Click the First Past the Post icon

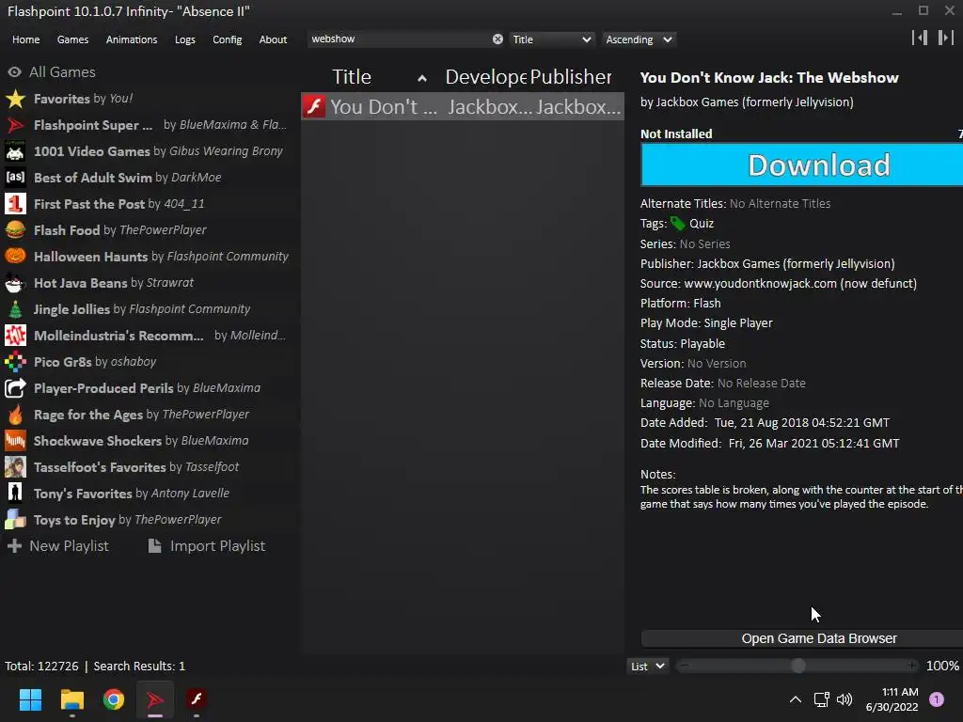tap(15, 204)
